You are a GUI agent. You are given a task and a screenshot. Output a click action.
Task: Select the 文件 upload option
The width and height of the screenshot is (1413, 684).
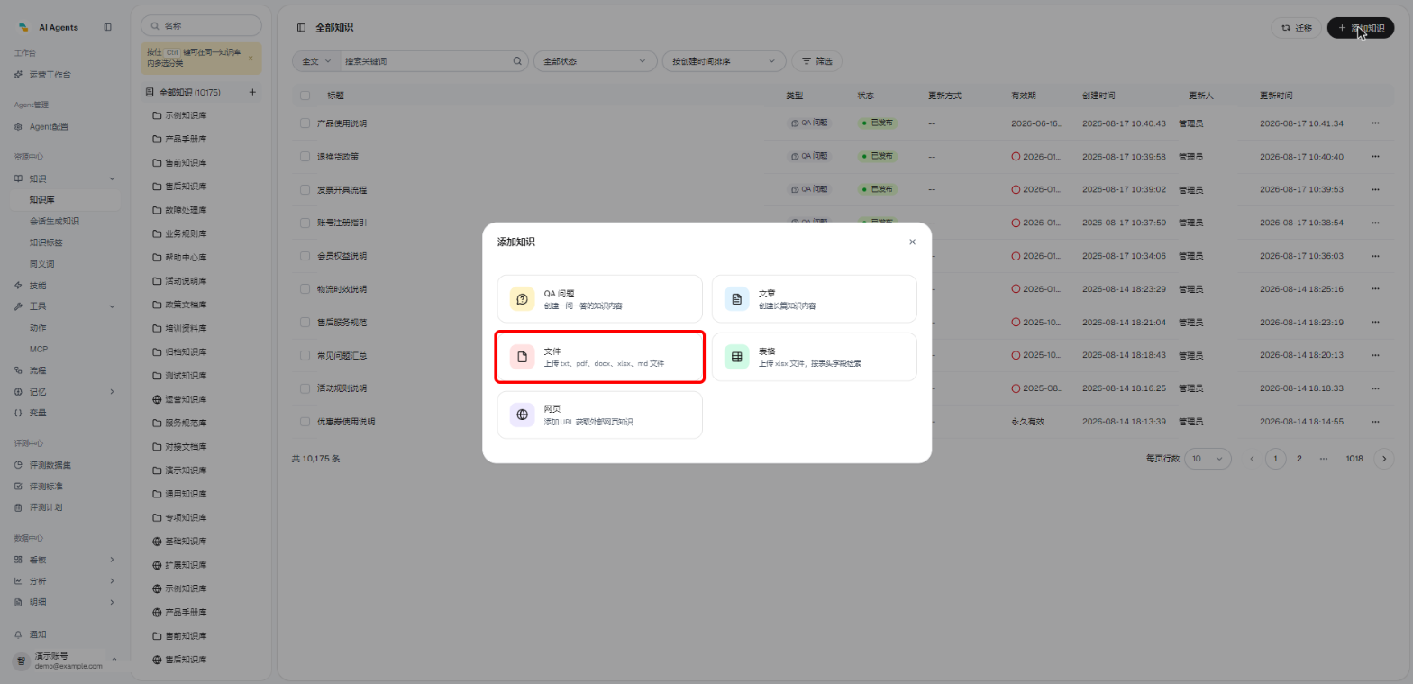[599, 357]
